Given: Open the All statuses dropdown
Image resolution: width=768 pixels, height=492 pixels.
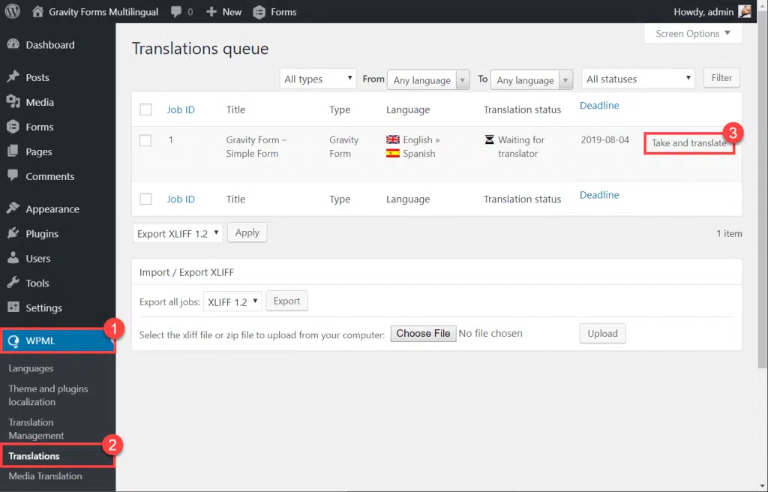Looking at the screenshot, I should 638,79.
